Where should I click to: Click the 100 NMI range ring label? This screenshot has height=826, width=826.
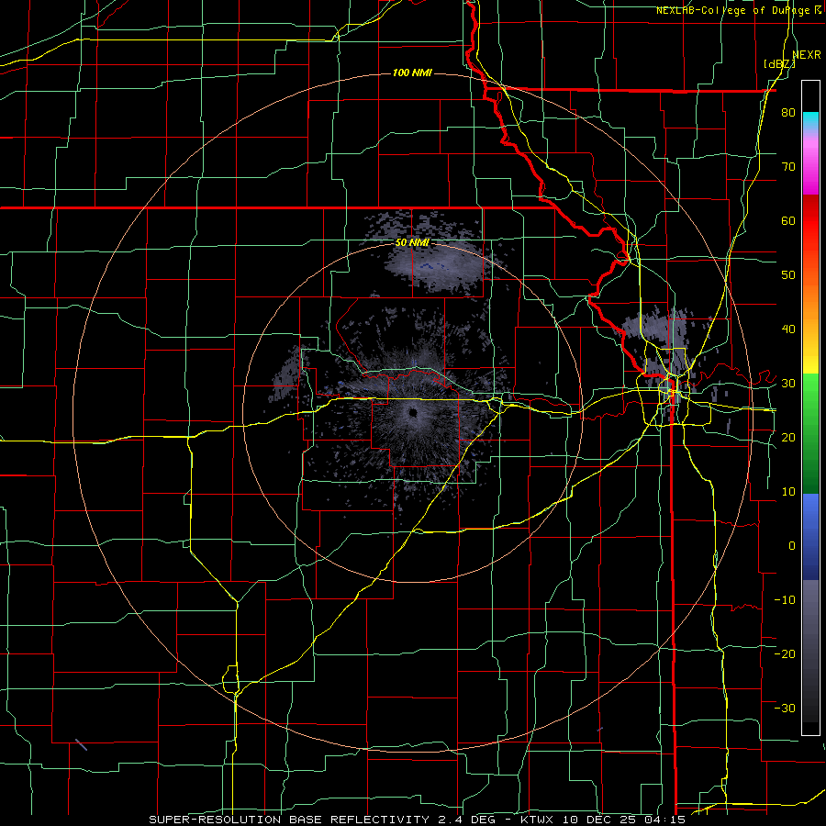(x=412, y=73)
